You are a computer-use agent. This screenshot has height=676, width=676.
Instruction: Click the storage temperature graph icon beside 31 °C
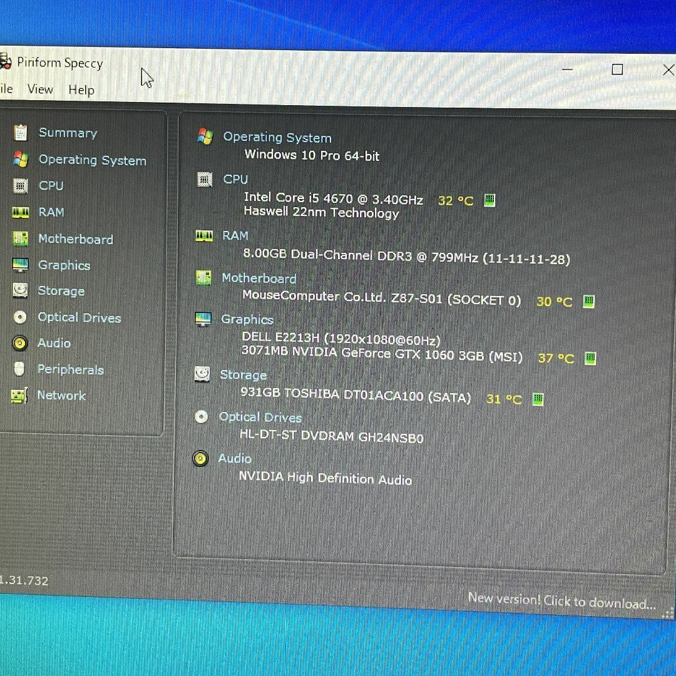click(538, 399)
